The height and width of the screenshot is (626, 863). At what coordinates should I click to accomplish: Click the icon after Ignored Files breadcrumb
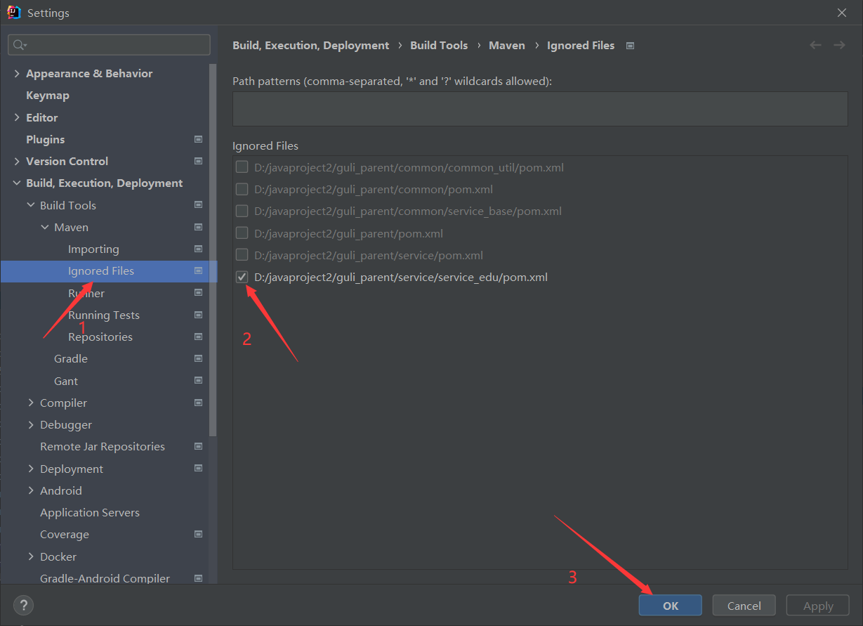click(x=630, y=45)
